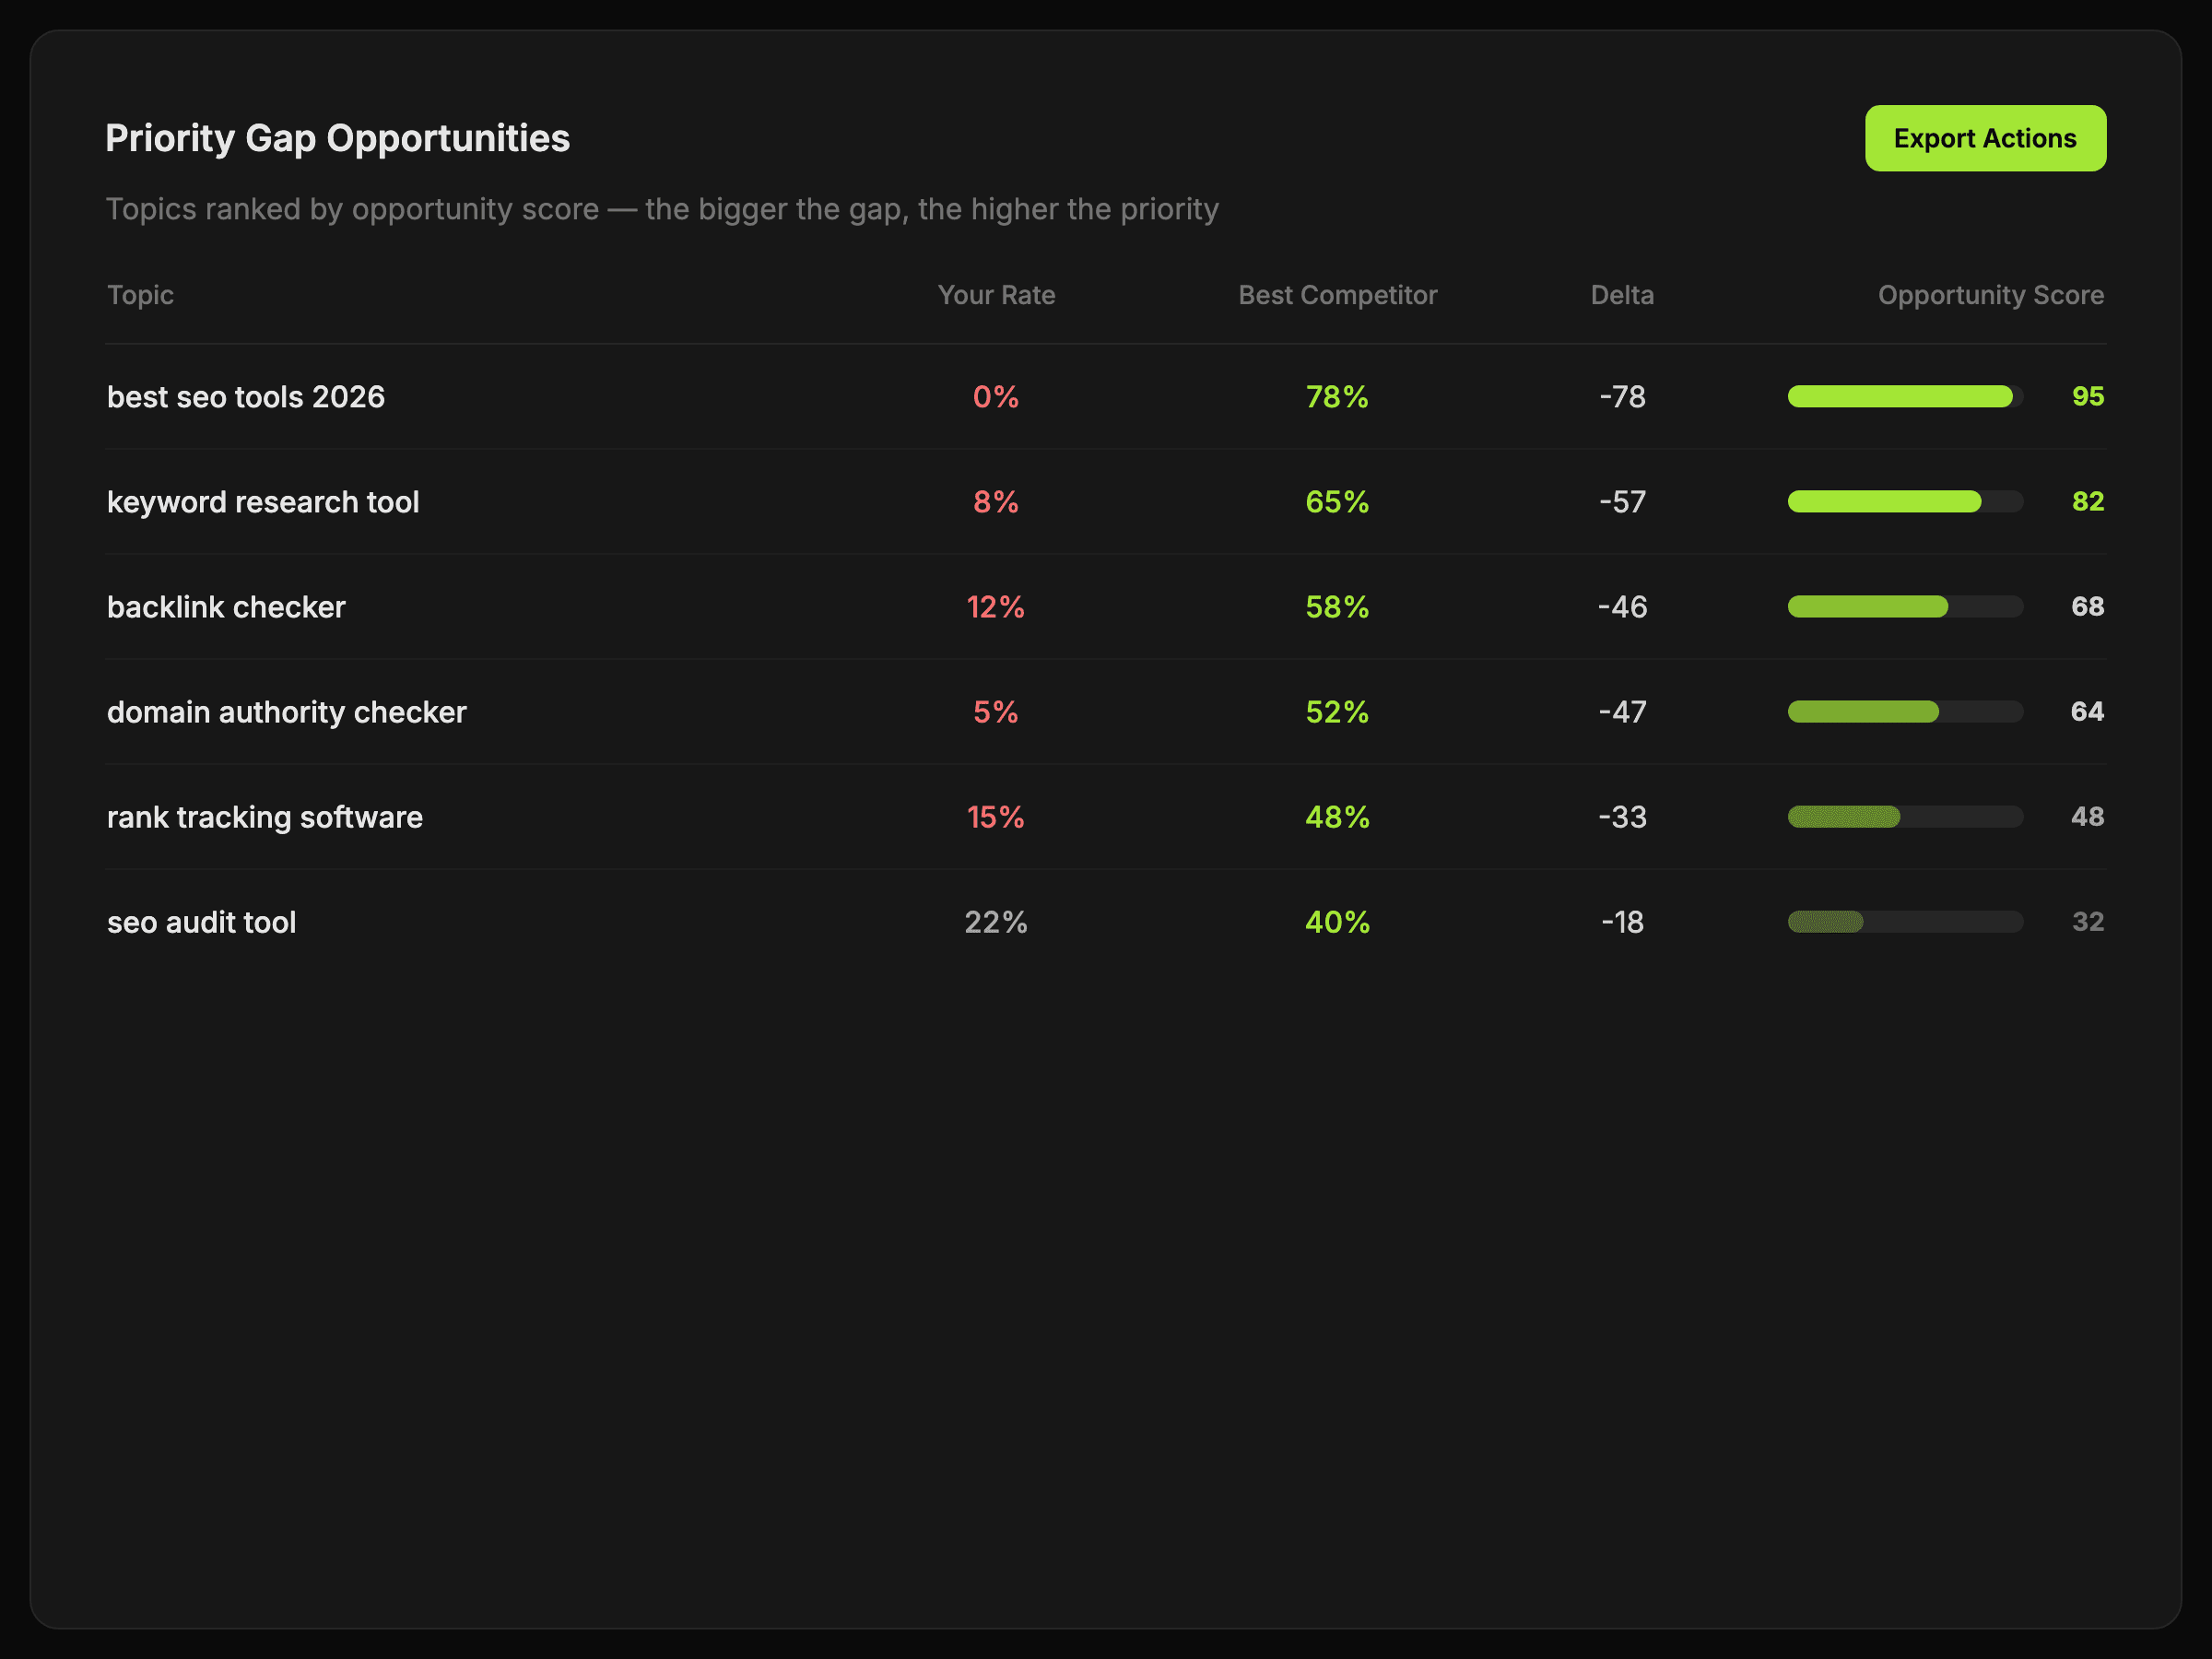Sort by the Delta column header
The height and width of the screenshot is (1659, 2212).
pos(1621,295)
